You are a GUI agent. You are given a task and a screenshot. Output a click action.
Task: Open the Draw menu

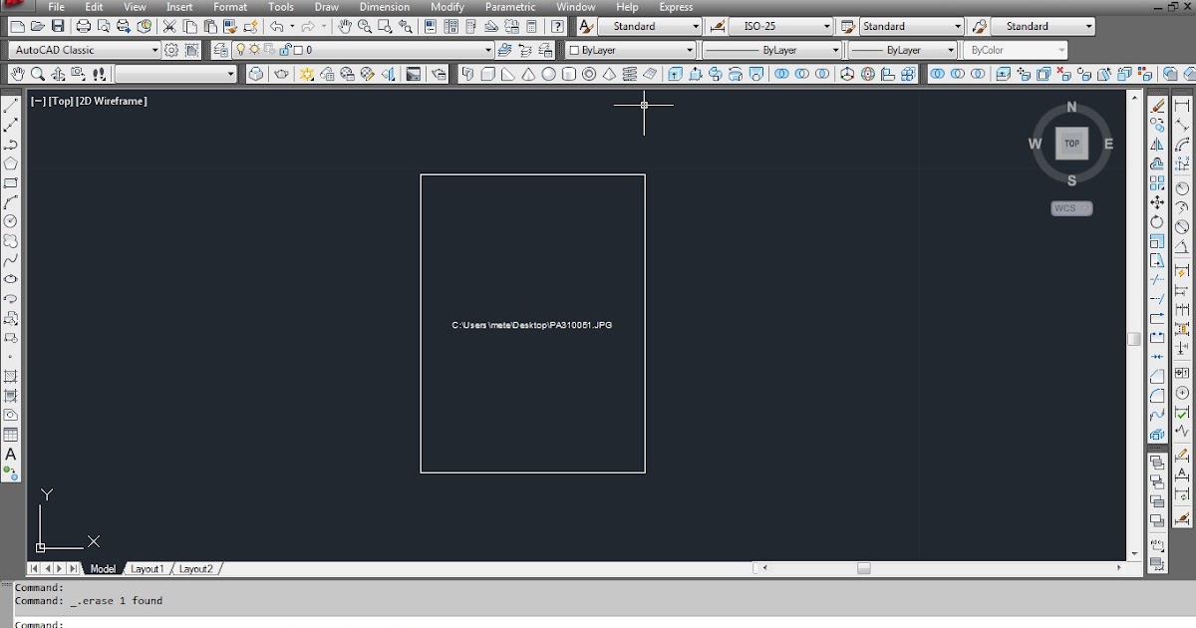(327, 7)
